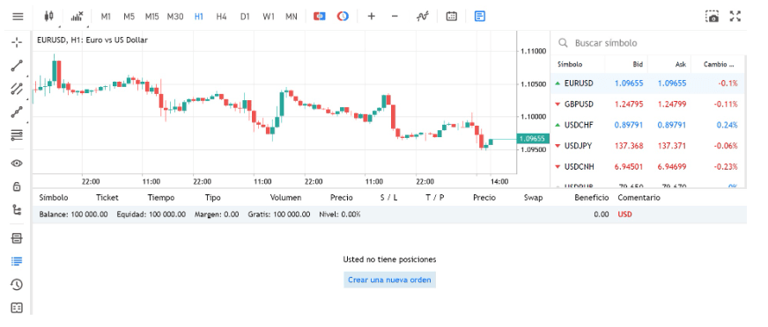Open the hamburger main menu
Viewport: 768px width, 327px height.
tap(18, 17)
